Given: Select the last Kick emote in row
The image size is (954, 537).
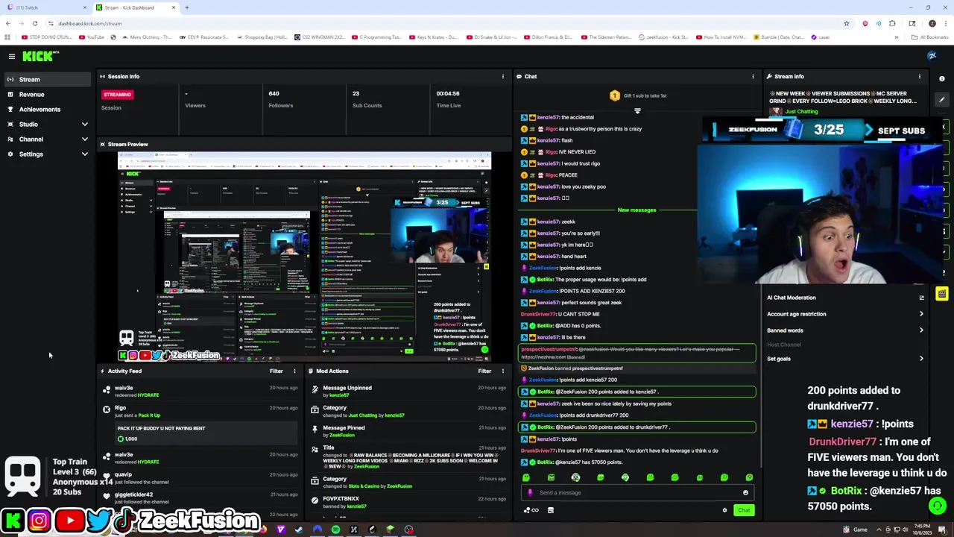Looking at the screenshot, I should [749, 477].
